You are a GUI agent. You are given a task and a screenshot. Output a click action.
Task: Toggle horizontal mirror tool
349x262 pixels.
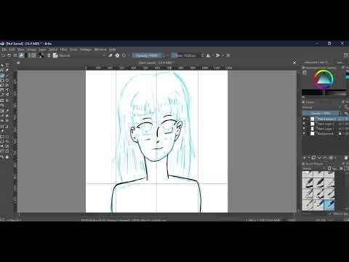[208, 55]
